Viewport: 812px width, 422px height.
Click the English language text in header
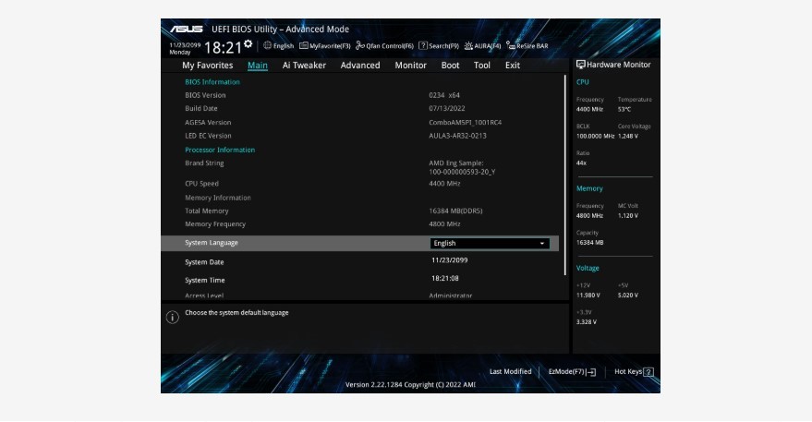coord(284,46)
